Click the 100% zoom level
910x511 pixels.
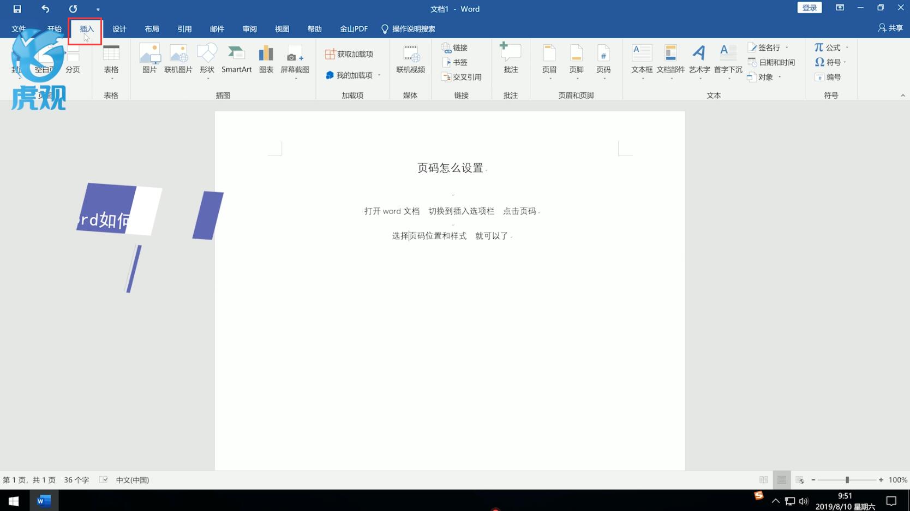[897, 480]
